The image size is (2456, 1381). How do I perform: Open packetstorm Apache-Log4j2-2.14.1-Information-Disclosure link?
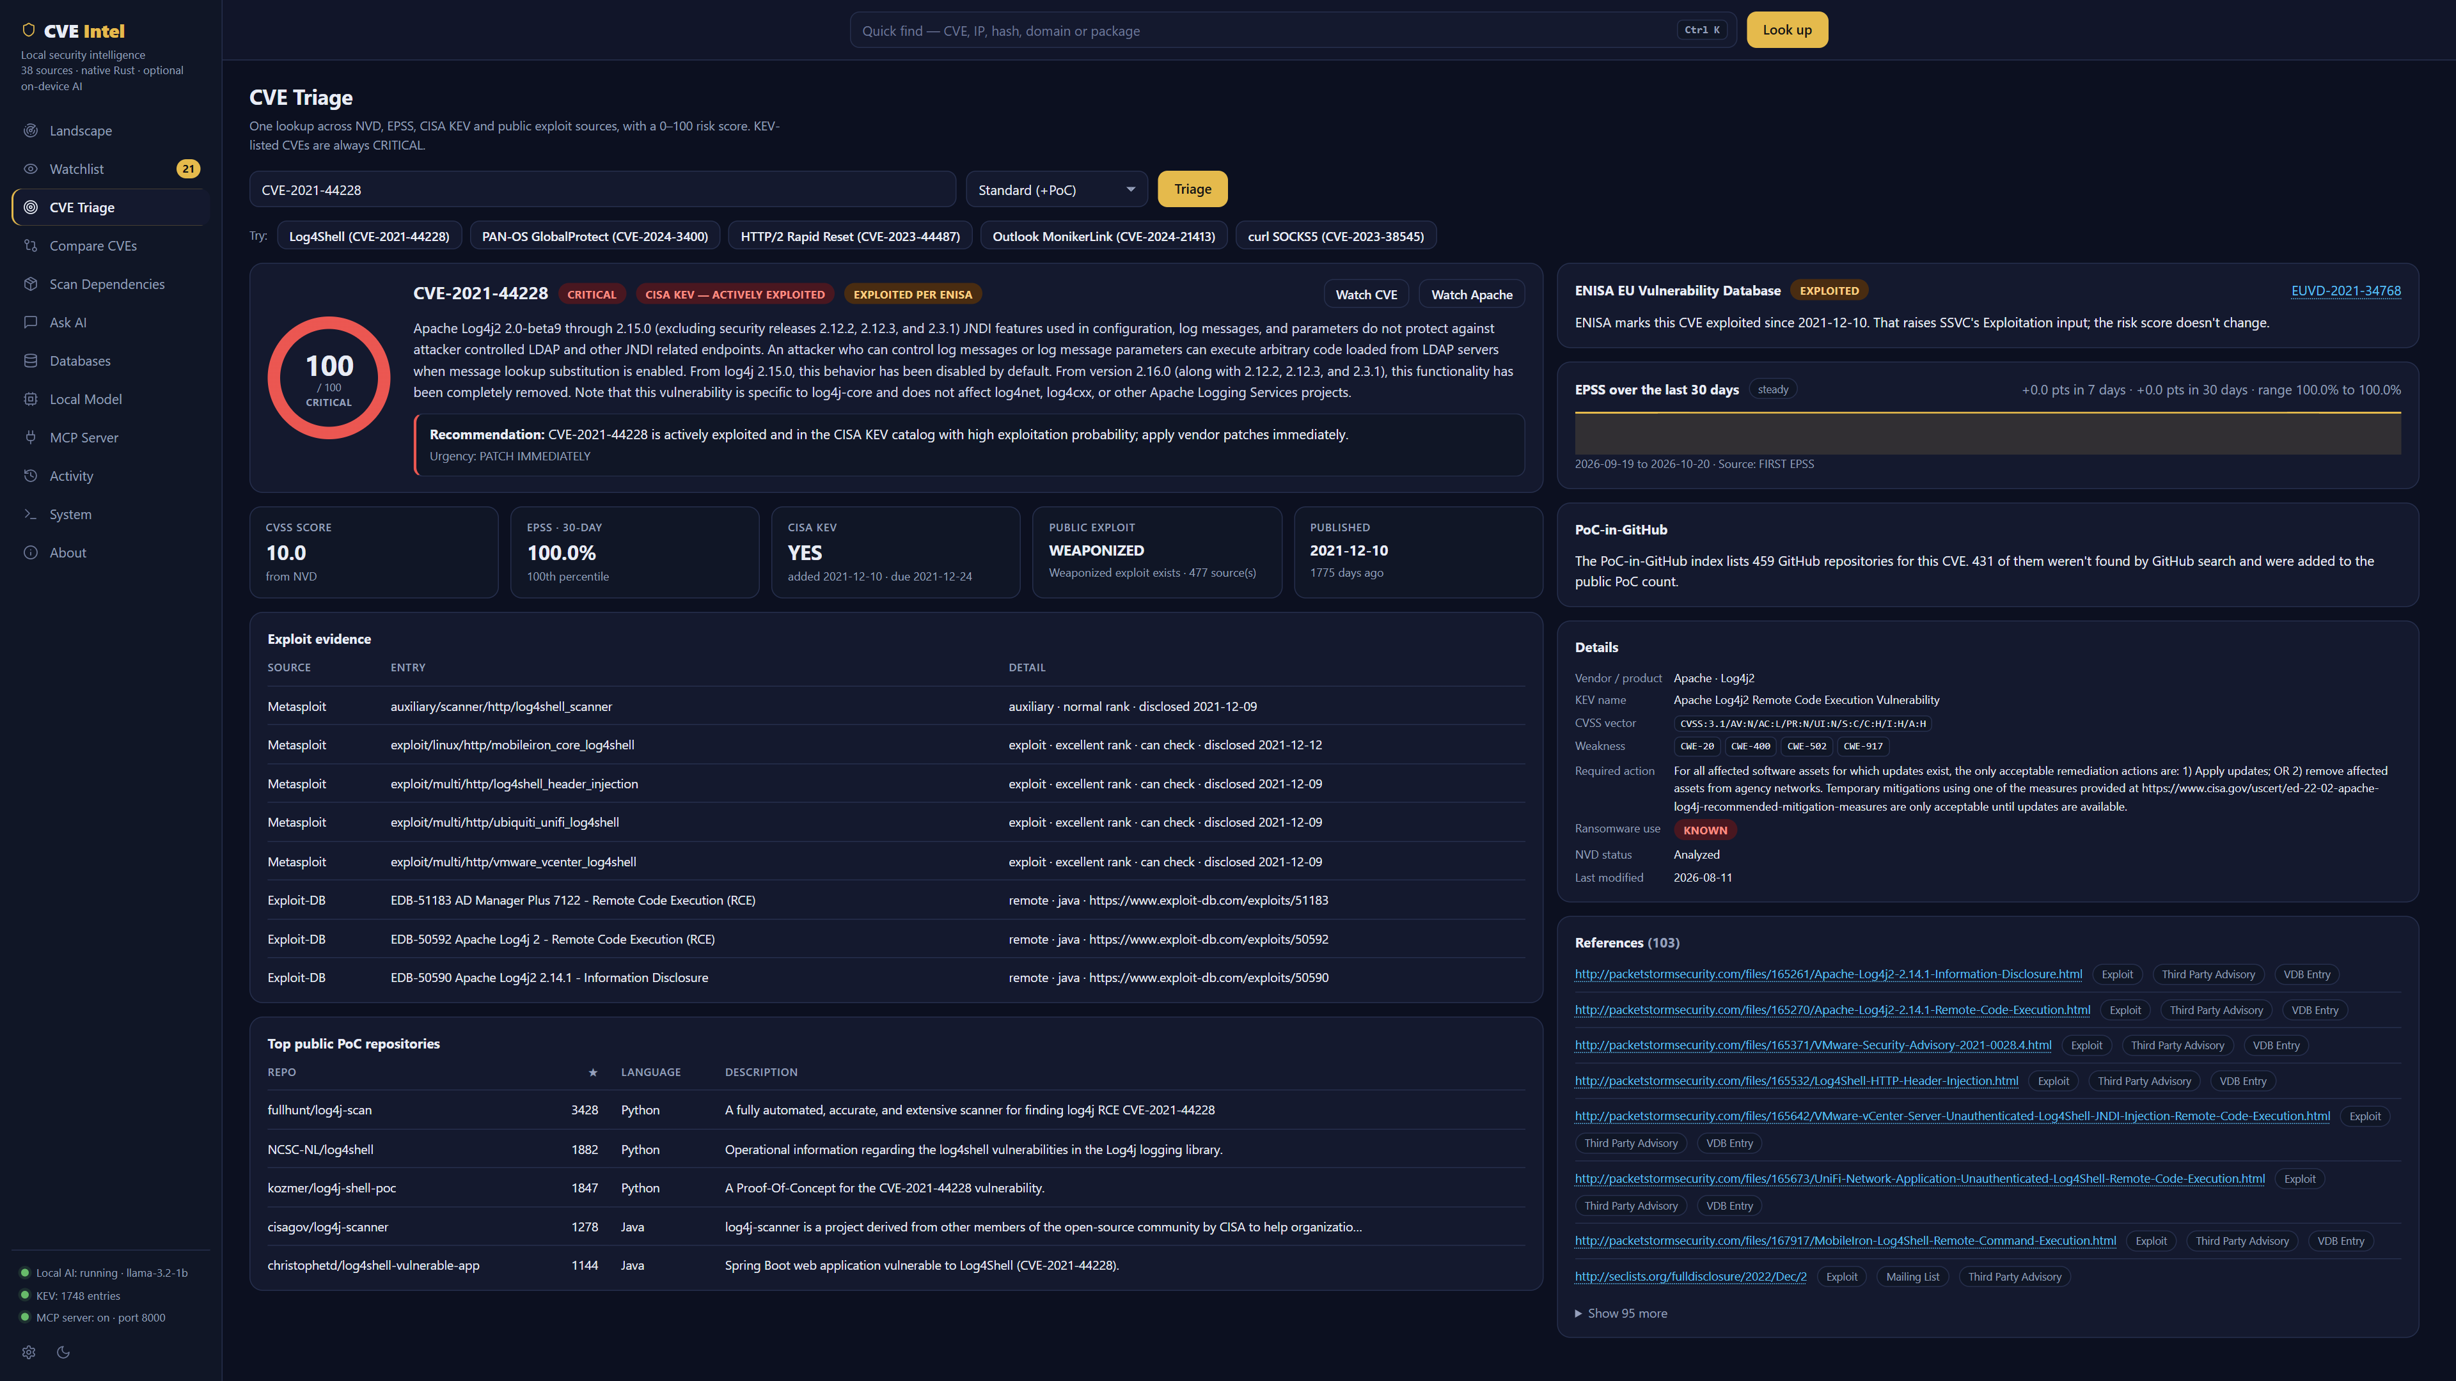click(x=1828, y=974)
